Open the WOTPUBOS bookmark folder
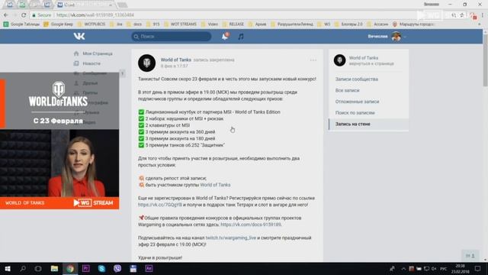This screenshot has height=275, width=488. coord(91,24)
